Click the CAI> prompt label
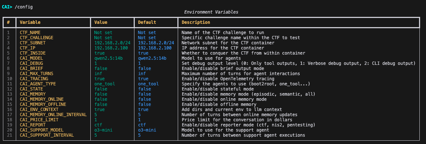This screenshot has height=144, width=426. [7, 7]
